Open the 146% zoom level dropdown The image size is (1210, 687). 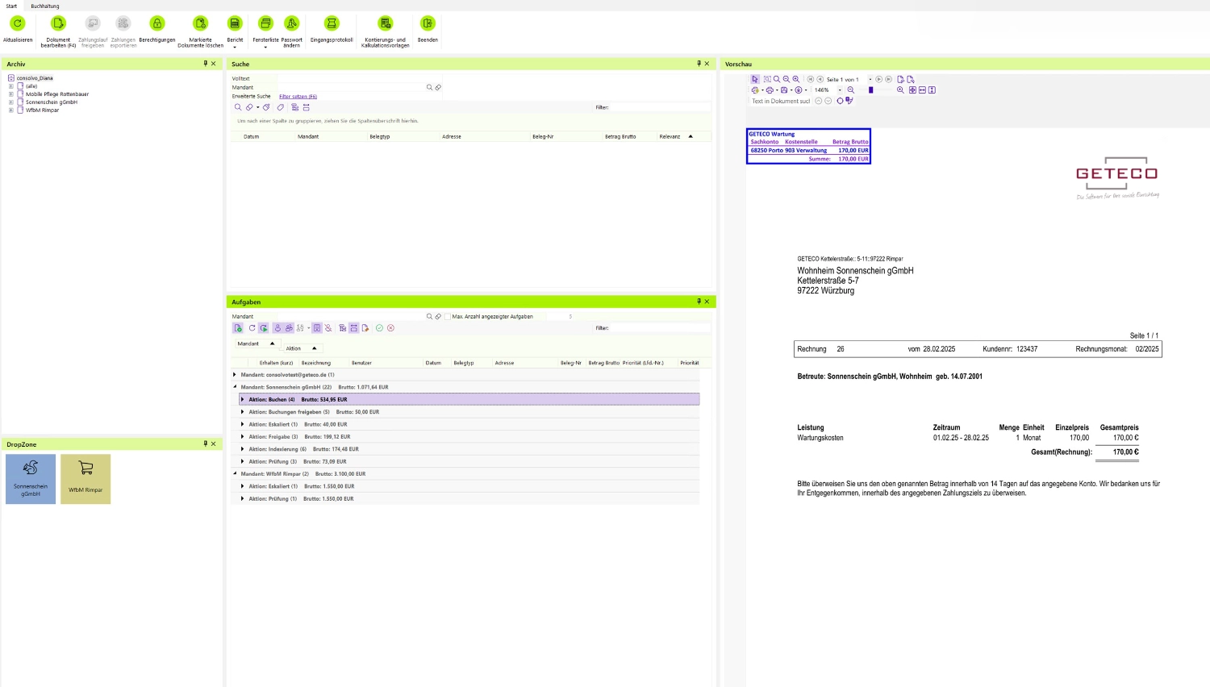point(840,90)
